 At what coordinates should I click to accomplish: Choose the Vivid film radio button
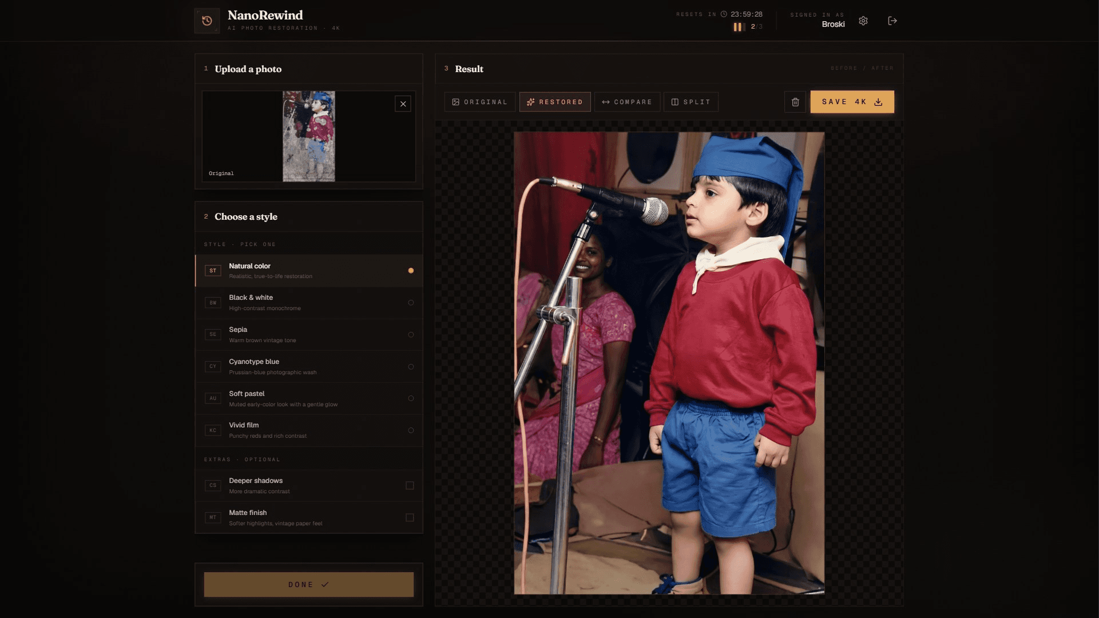pos(411,430)
